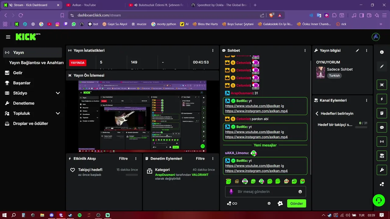Screen dimensions: 390x219
Task: Open the emoji picker in message box
Action: point(300,192)
